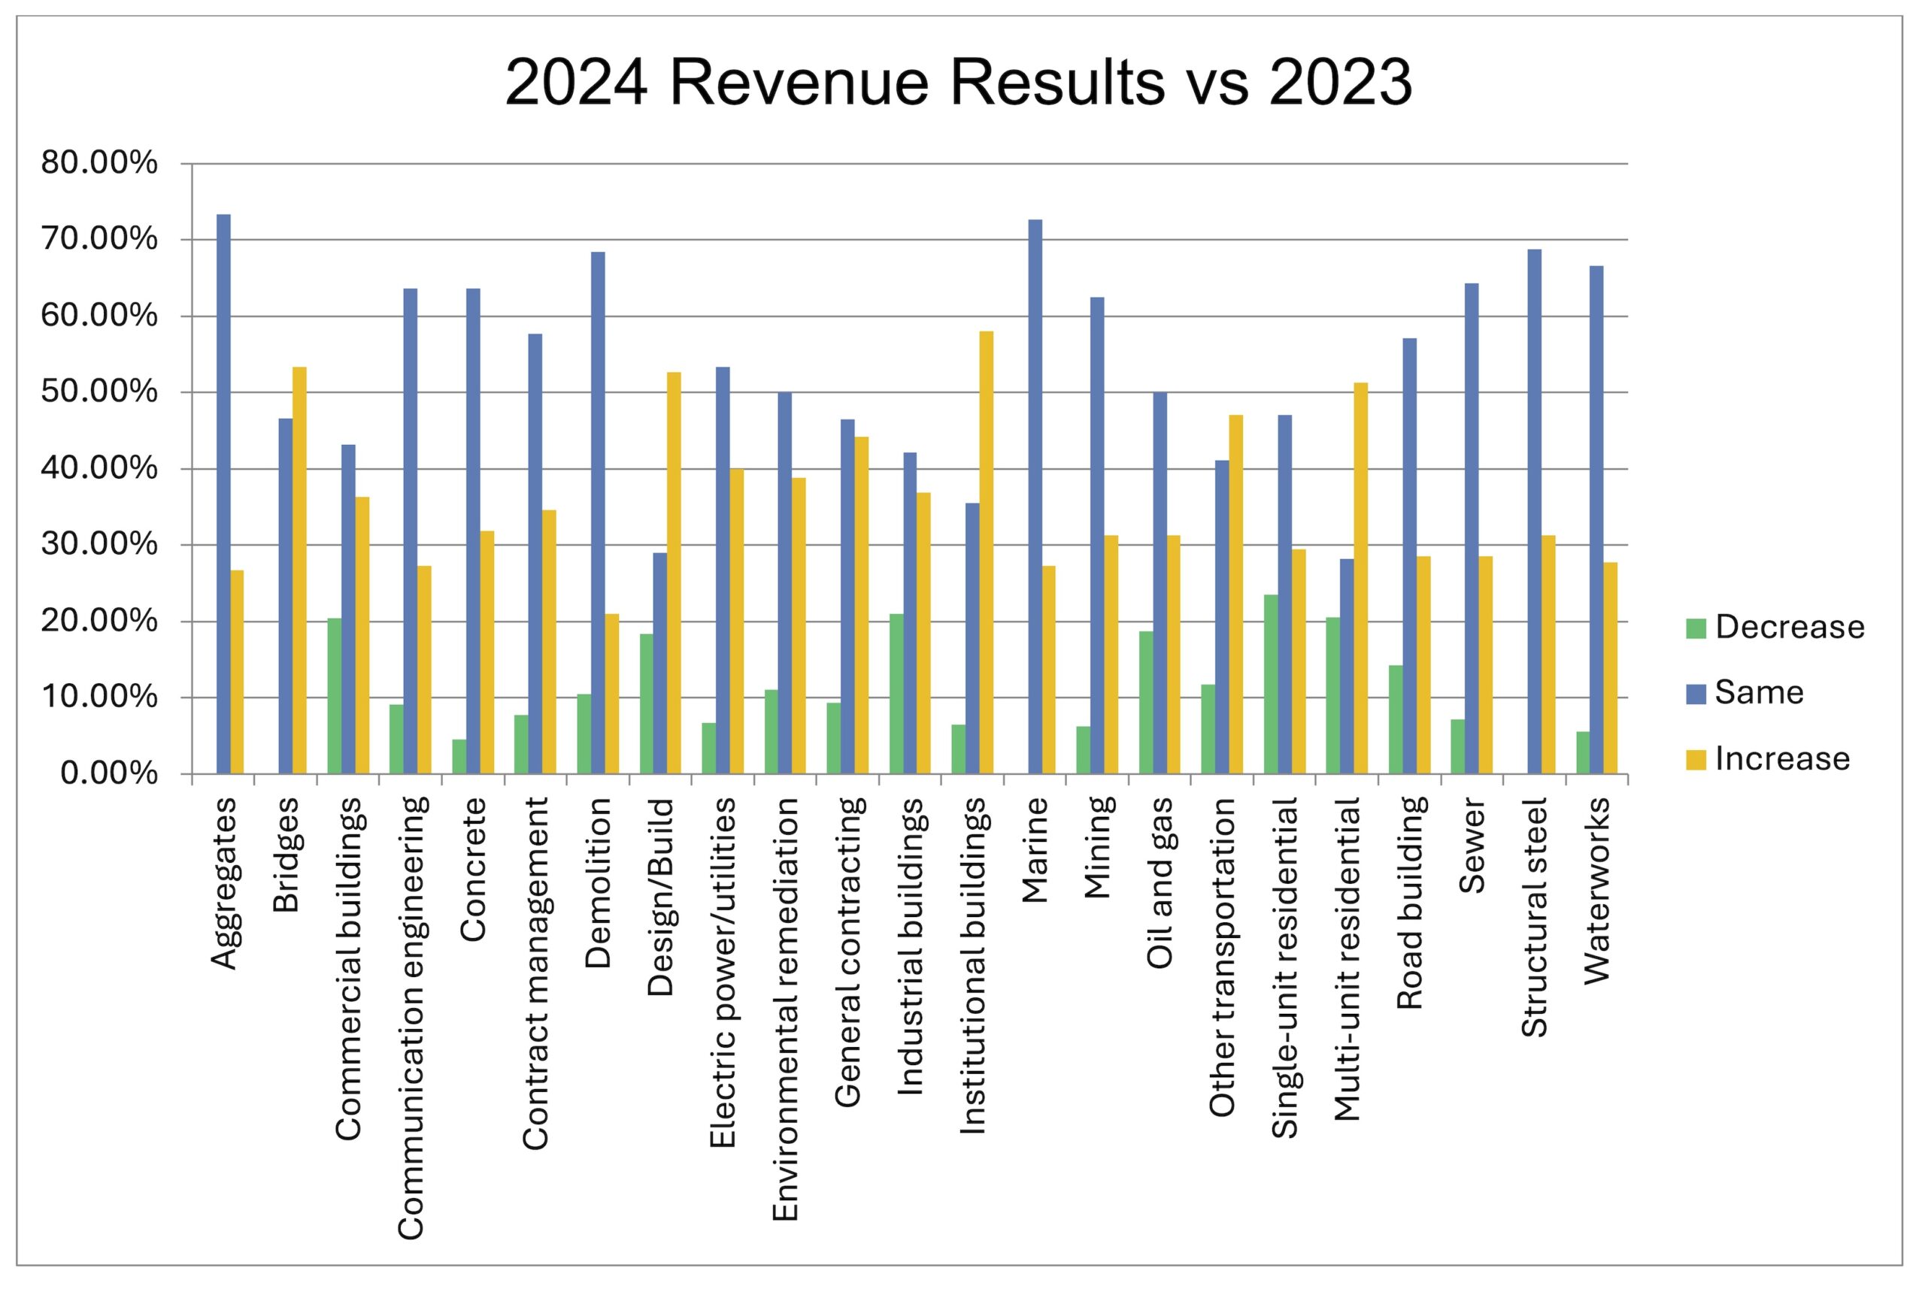Select the green Decrease bar for Single-unit residential
1925x1289 pixels.
(1271, 684)
